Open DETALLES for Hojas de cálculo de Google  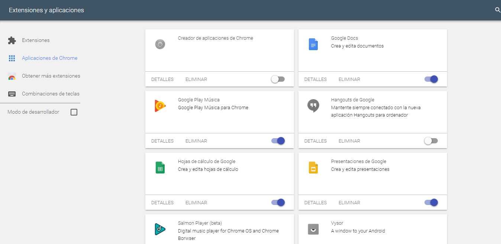pos(162,203)
